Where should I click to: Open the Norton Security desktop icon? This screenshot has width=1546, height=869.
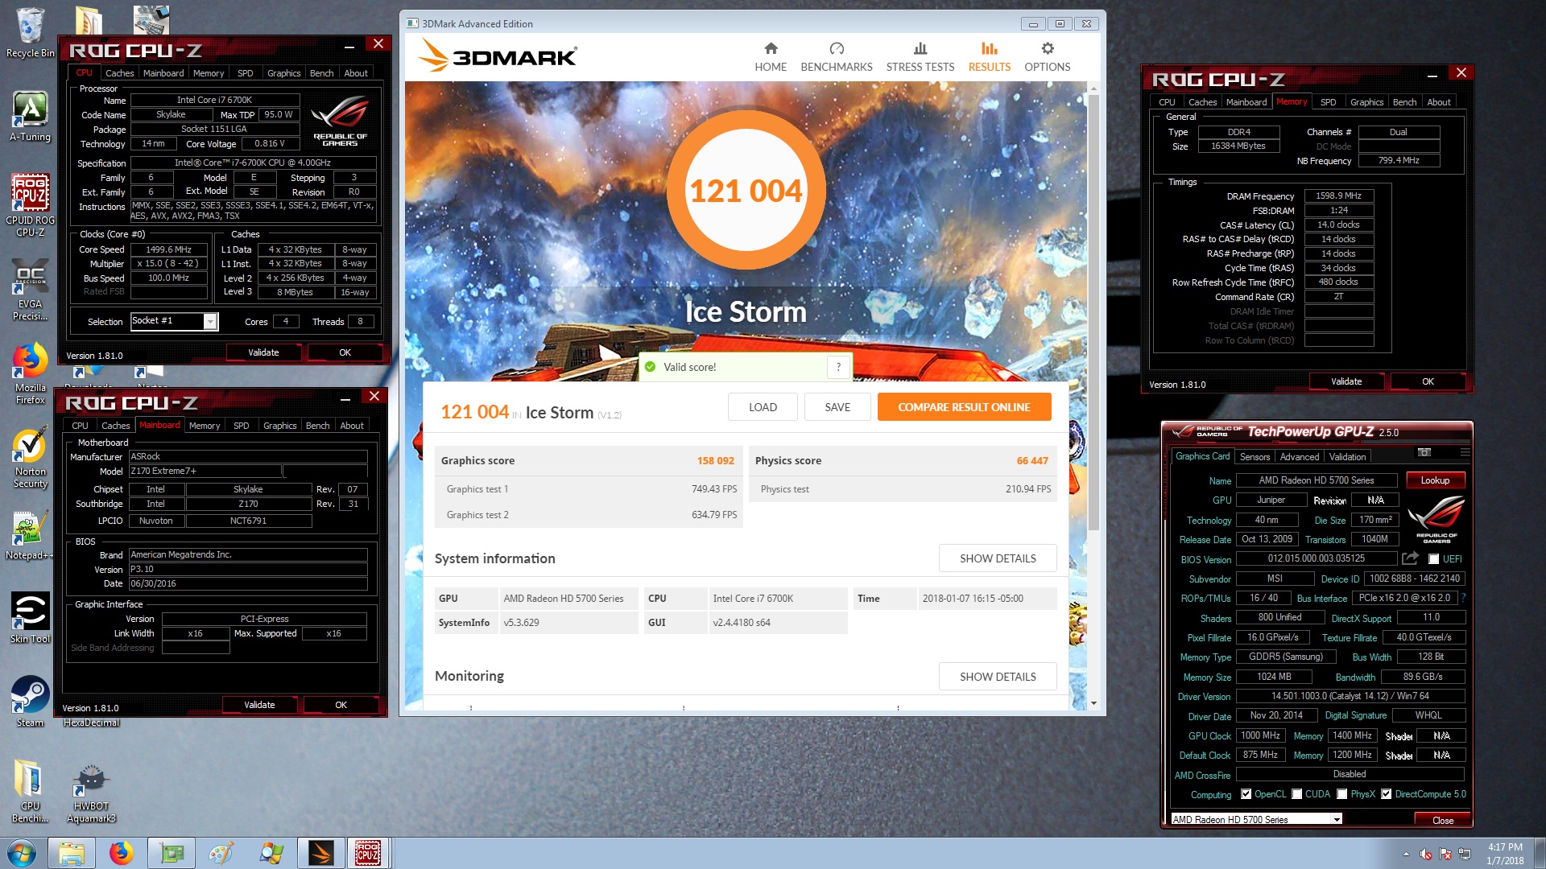coord(30,459)
